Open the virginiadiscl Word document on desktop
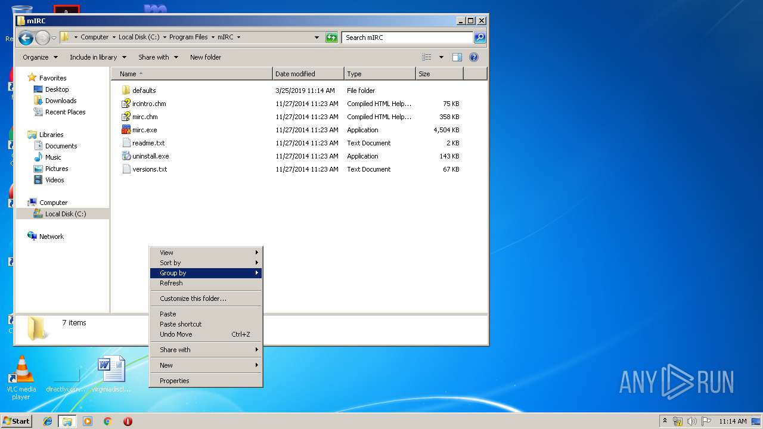This screenshot has height=429, width=763. coord(111,374)
